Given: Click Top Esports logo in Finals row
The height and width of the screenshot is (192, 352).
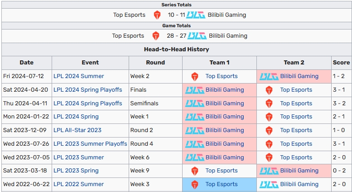Looking at the screenshot, I should [269, 90].
